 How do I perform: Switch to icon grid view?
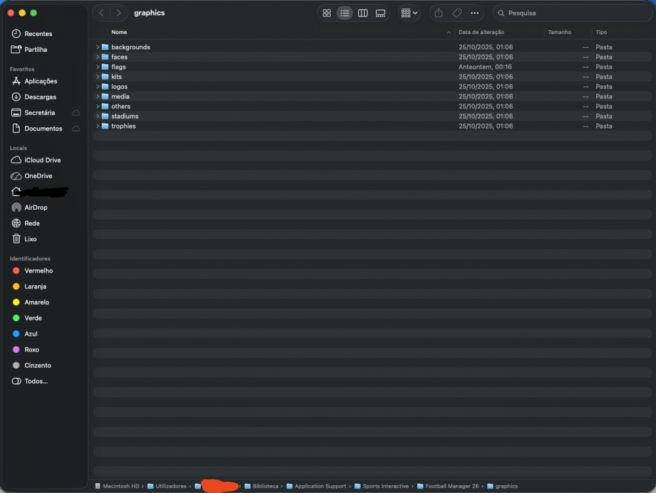pyautogui.click(x=327, y=13)
